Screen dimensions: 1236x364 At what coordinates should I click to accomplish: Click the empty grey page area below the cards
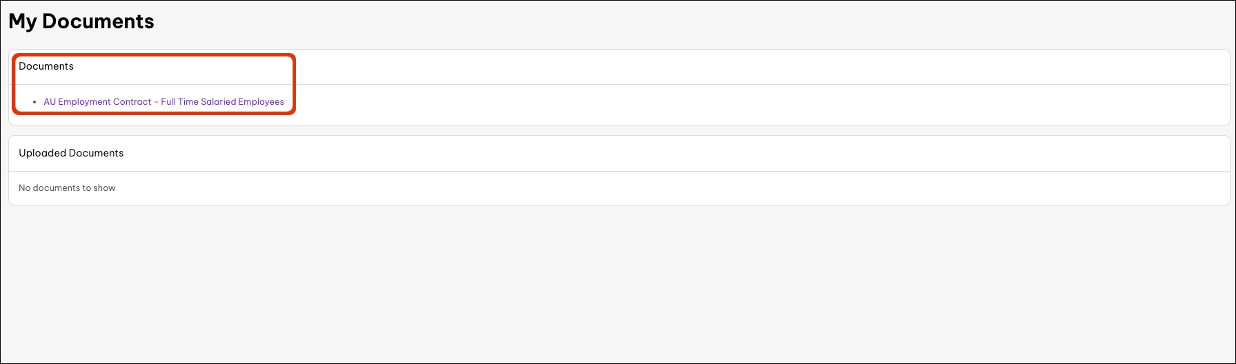click(618, 283)
